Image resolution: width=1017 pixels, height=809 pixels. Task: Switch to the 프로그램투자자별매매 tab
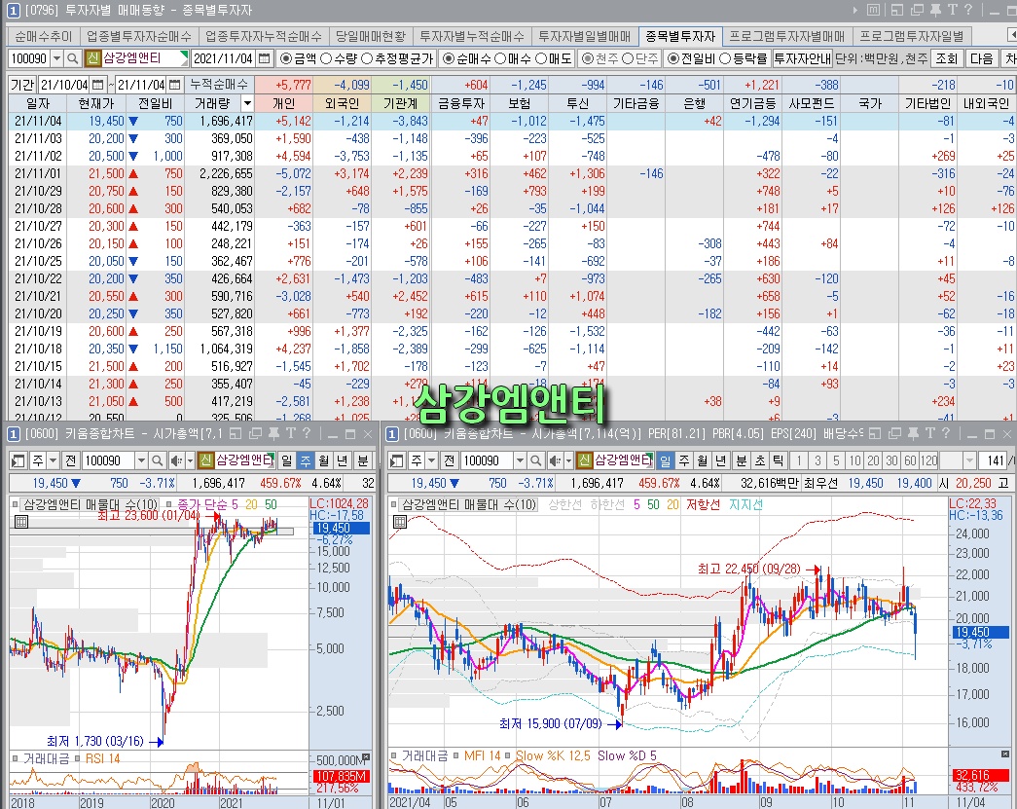coord(786,36)
